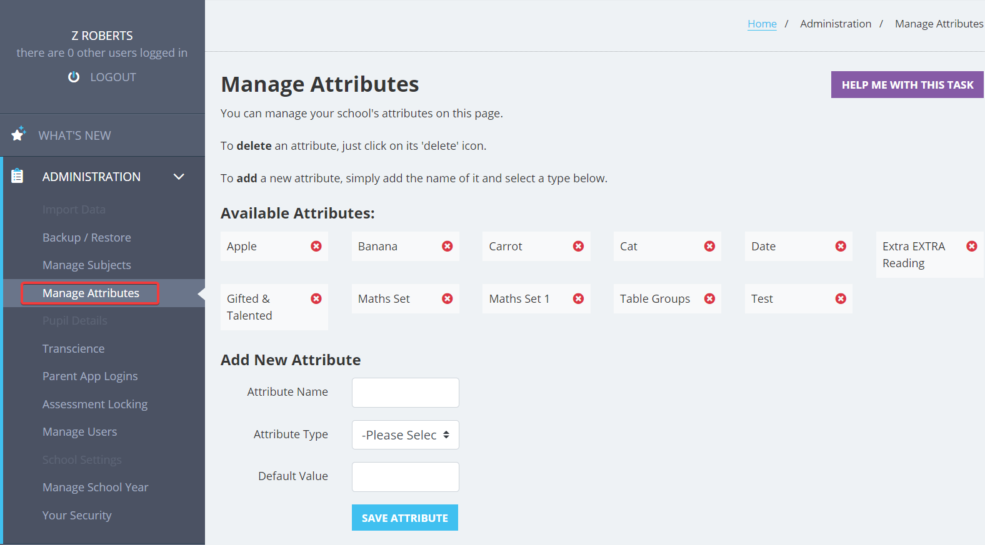Remove the Carrot attribute via delete icon
This screenshot has width=985, height=545.
(579, 247)
